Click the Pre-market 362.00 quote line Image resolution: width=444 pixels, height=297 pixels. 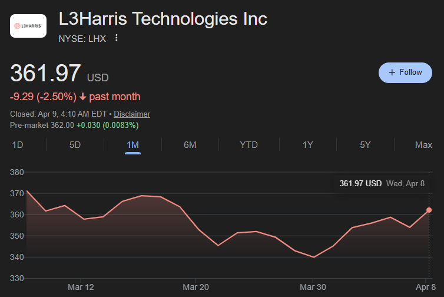74,125
